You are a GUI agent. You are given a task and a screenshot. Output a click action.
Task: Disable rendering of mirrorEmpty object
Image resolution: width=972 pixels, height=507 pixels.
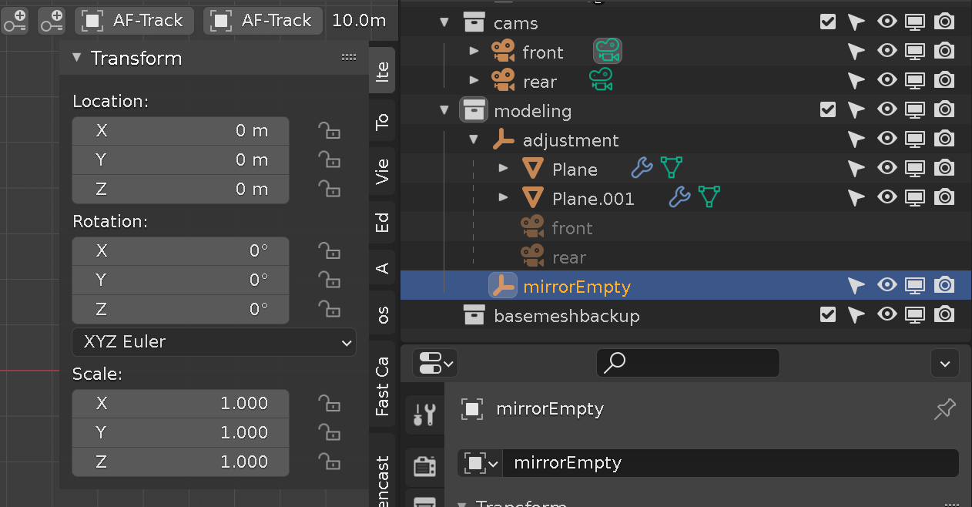tap(944, 286)
